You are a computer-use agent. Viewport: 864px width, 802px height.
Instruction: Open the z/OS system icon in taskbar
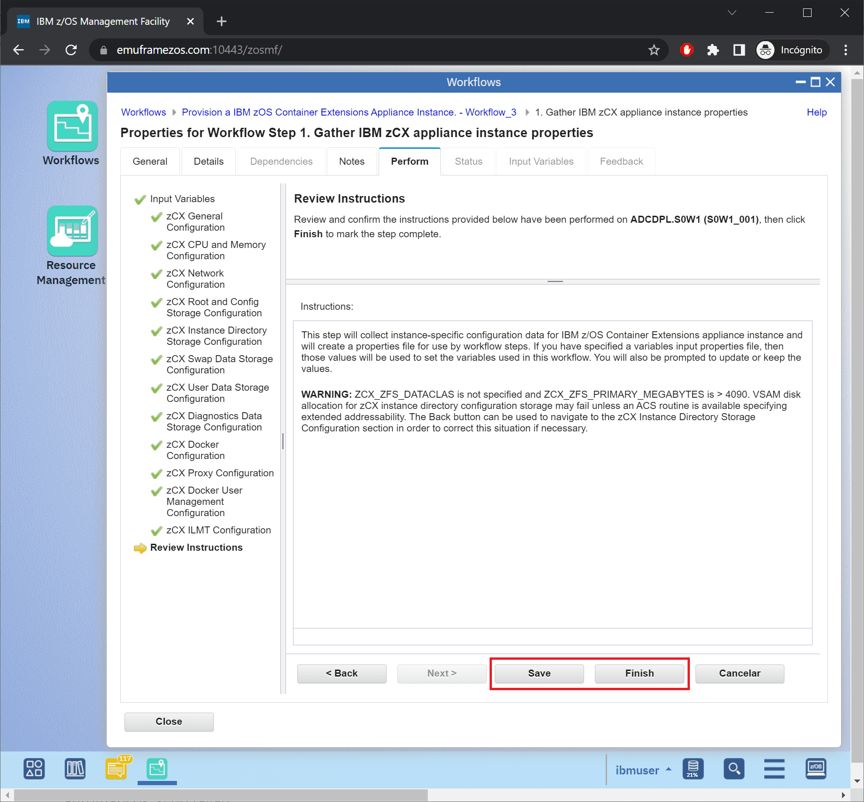tap(815, 769)
